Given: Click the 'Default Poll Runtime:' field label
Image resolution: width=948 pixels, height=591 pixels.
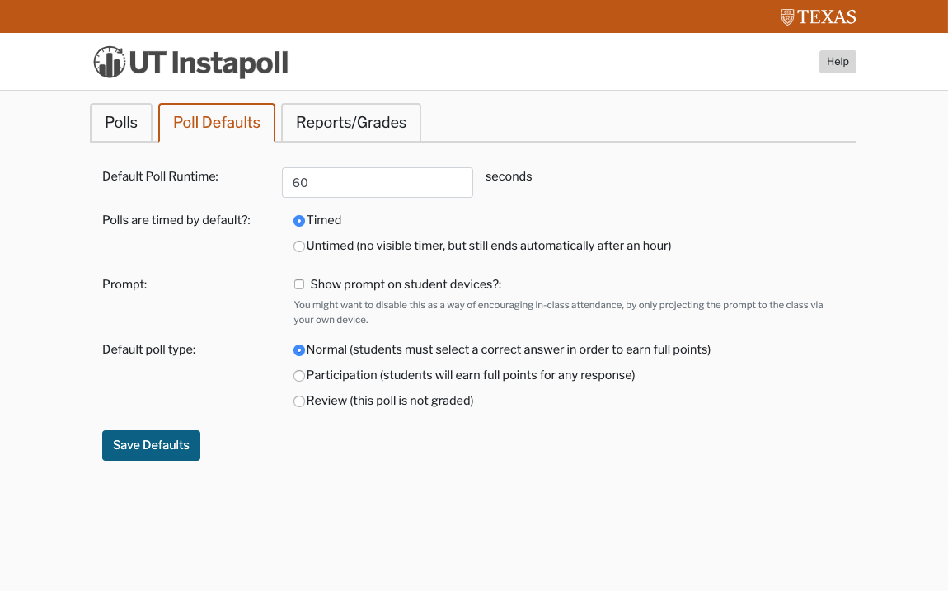Looking at the screenshot, I should click(160, 176).
